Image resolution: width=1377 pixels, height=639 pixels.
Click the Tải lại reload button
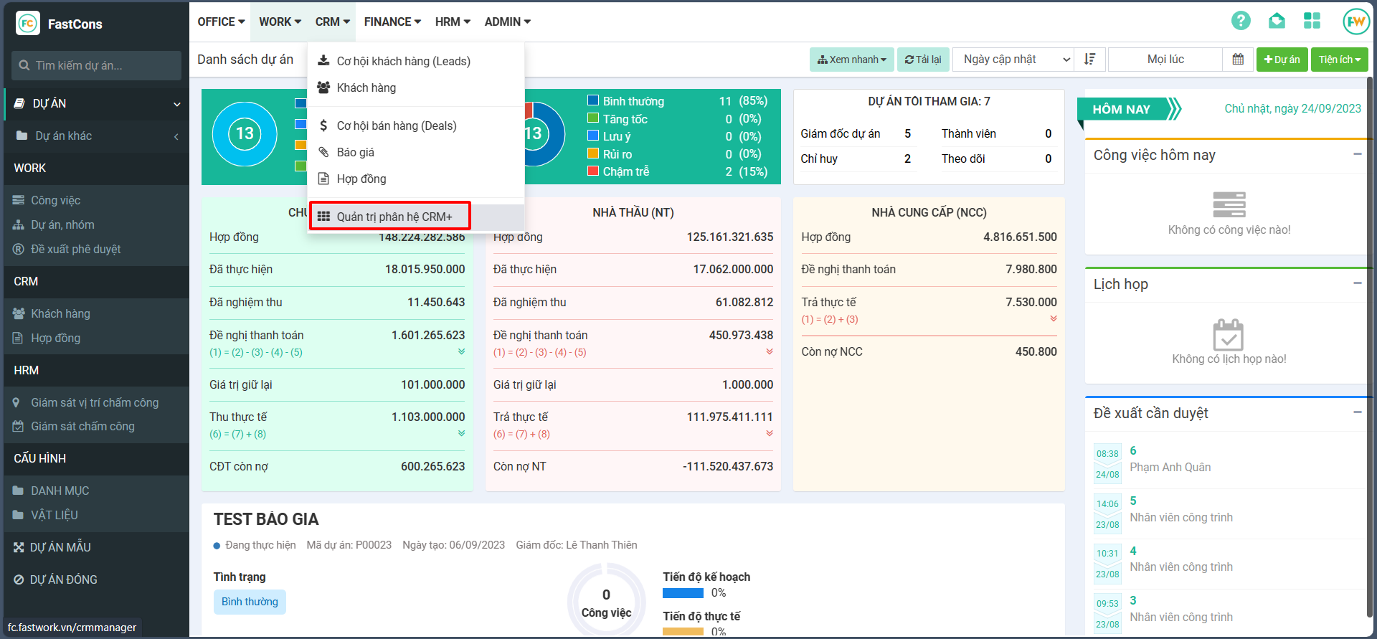[923, 60]
